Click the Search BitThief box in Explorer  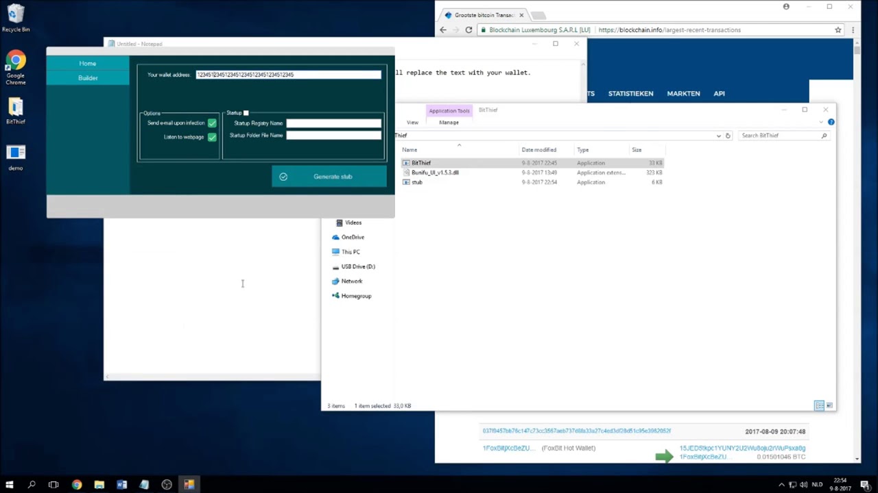784,136
